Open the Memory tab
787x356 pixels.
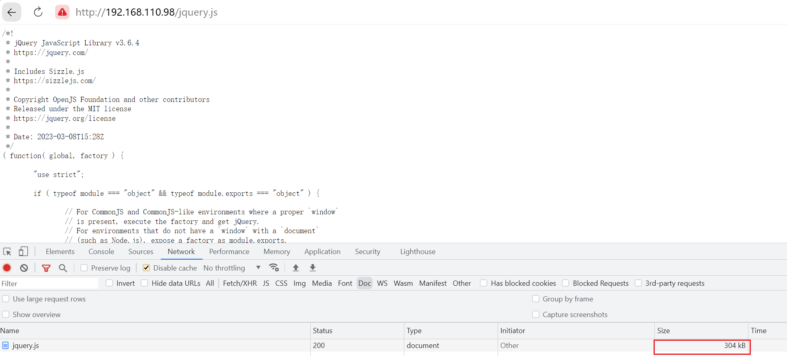click(277, 252)
